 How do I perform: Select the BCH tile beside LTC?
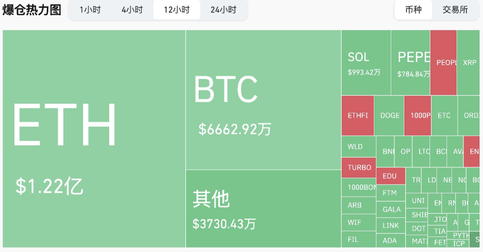tap(438, 151)
